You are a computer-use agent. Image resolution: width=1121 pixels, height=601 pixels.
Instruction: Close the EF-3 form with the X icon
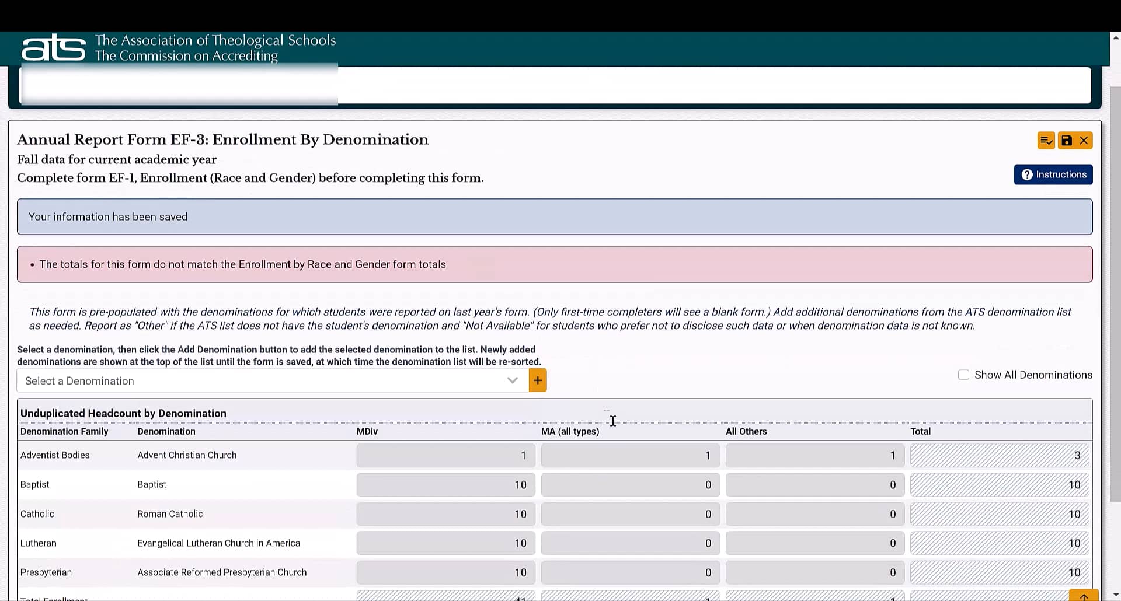1084,140
